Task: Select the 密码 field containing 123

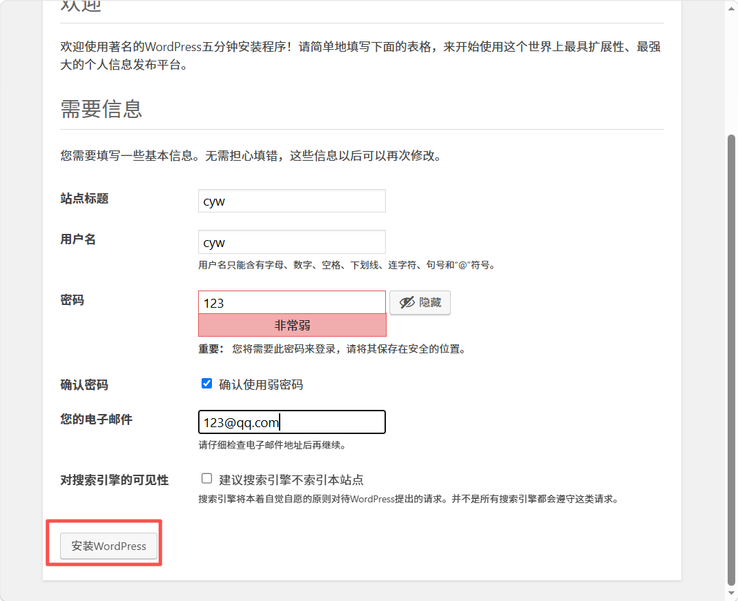Action: (292, 302)
